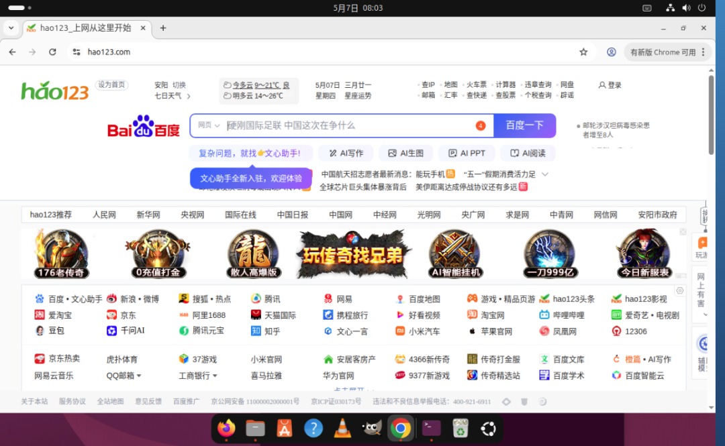Expand 工商银行 dropdown arrow
This screenshot has height=446, width=725.
pos(215,376)
